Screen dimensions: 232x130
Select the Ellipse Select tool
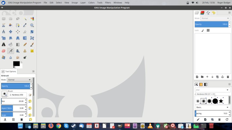[x=11, y=19]
